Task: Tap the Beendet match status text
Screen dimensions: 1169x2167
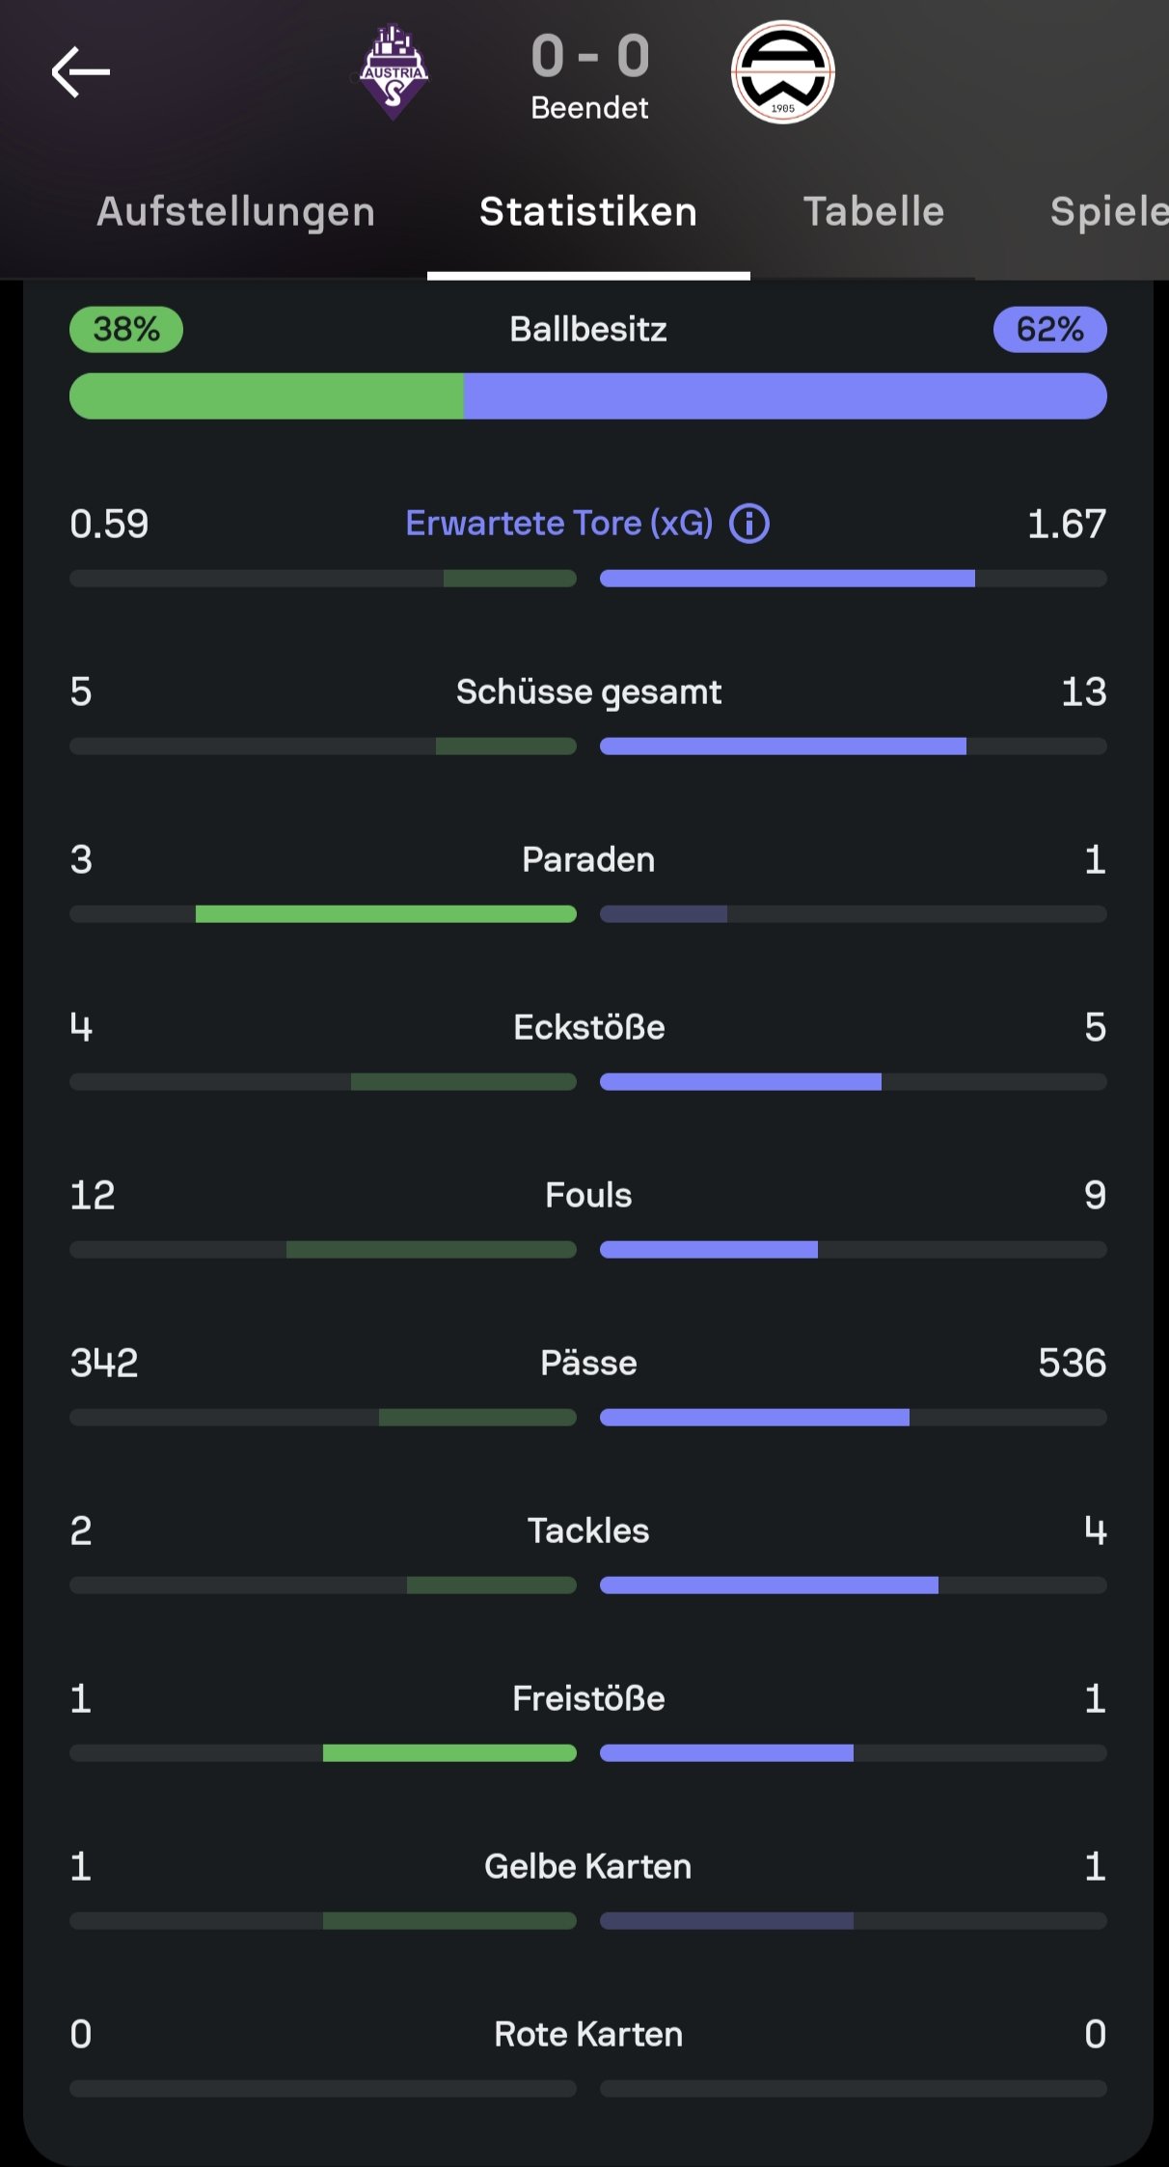Action: (589, 108)
